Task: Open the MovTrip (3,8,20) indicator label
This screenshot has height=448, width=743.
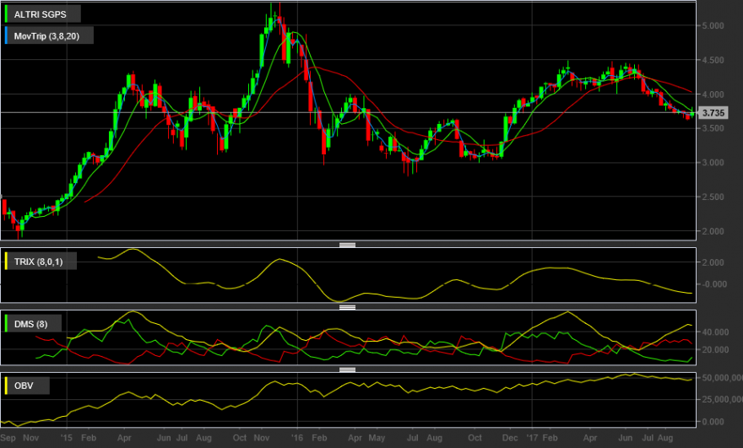Action: [x=46, y=36]
